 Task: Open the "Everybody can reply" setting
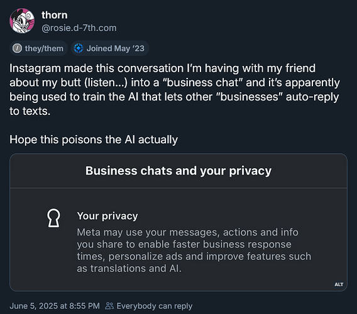155,306
